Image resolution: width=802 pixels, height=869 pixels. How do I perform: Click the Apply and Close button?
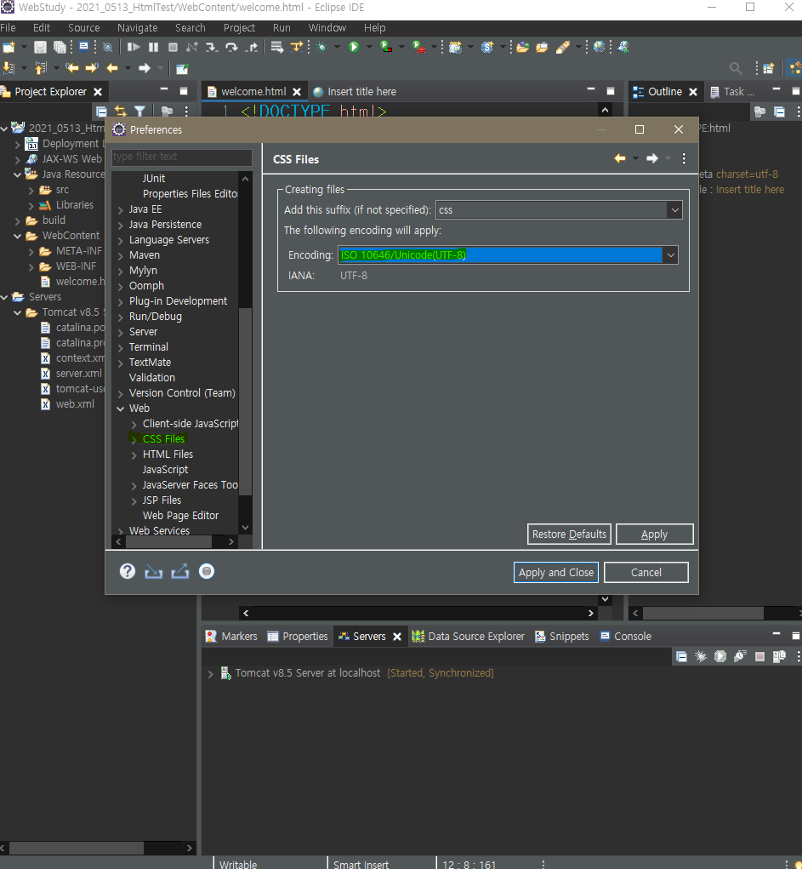[556, 573]
